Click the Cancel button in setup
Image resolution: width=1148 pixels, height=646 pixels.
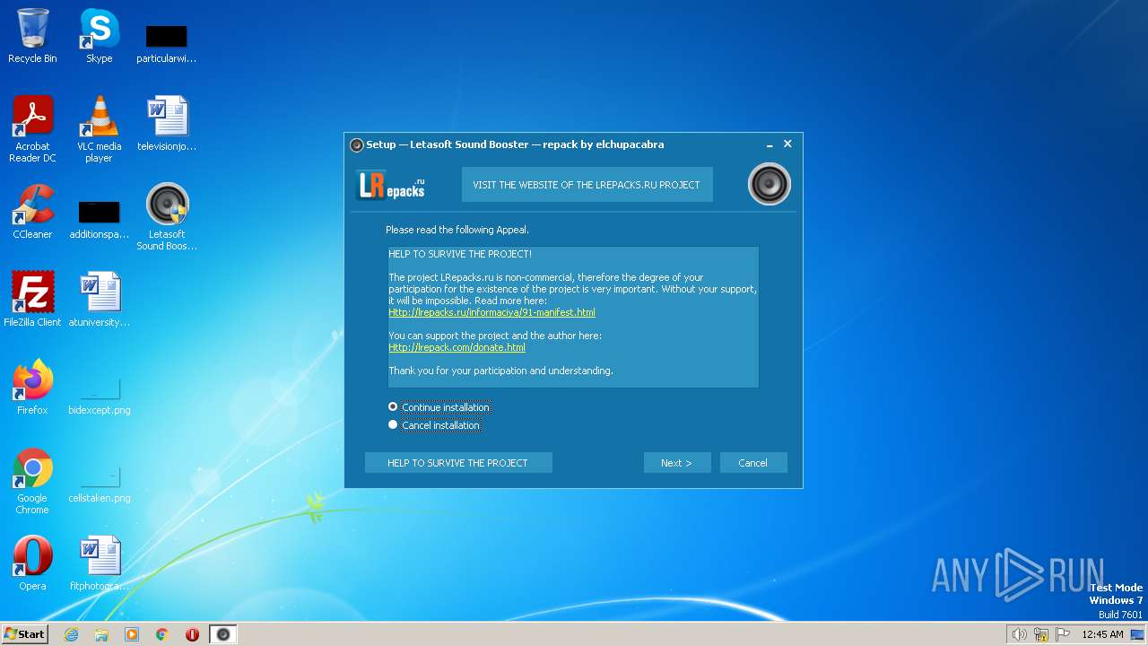[x=752, y=463]
